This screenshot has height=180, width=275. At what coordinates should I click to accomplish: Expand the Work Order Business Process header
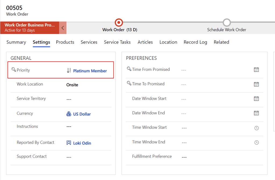click(x=30, y=27)
